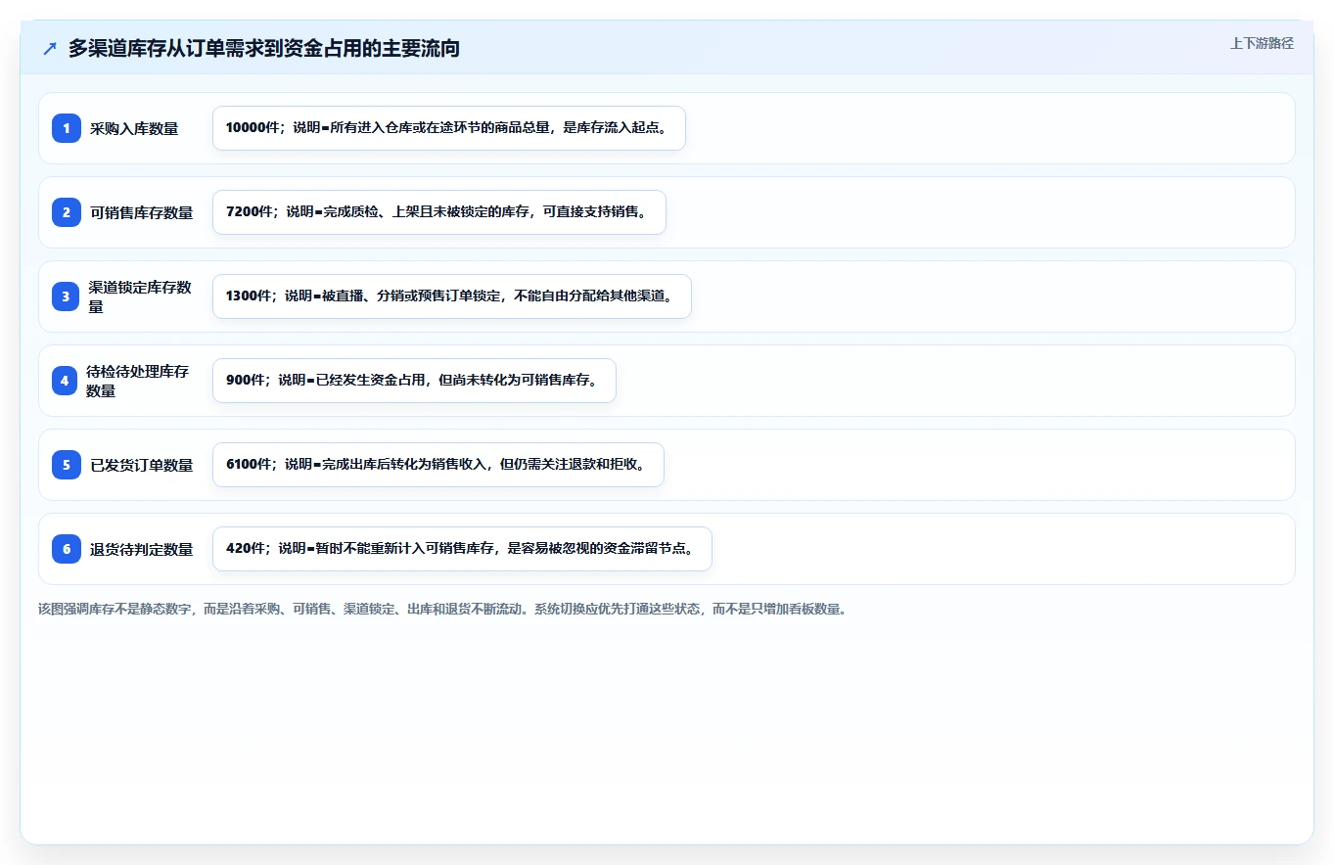Viewport: 1334px width, 865px height.
Task: Click the 6100件 description box
Action: [x=438, y=465]
